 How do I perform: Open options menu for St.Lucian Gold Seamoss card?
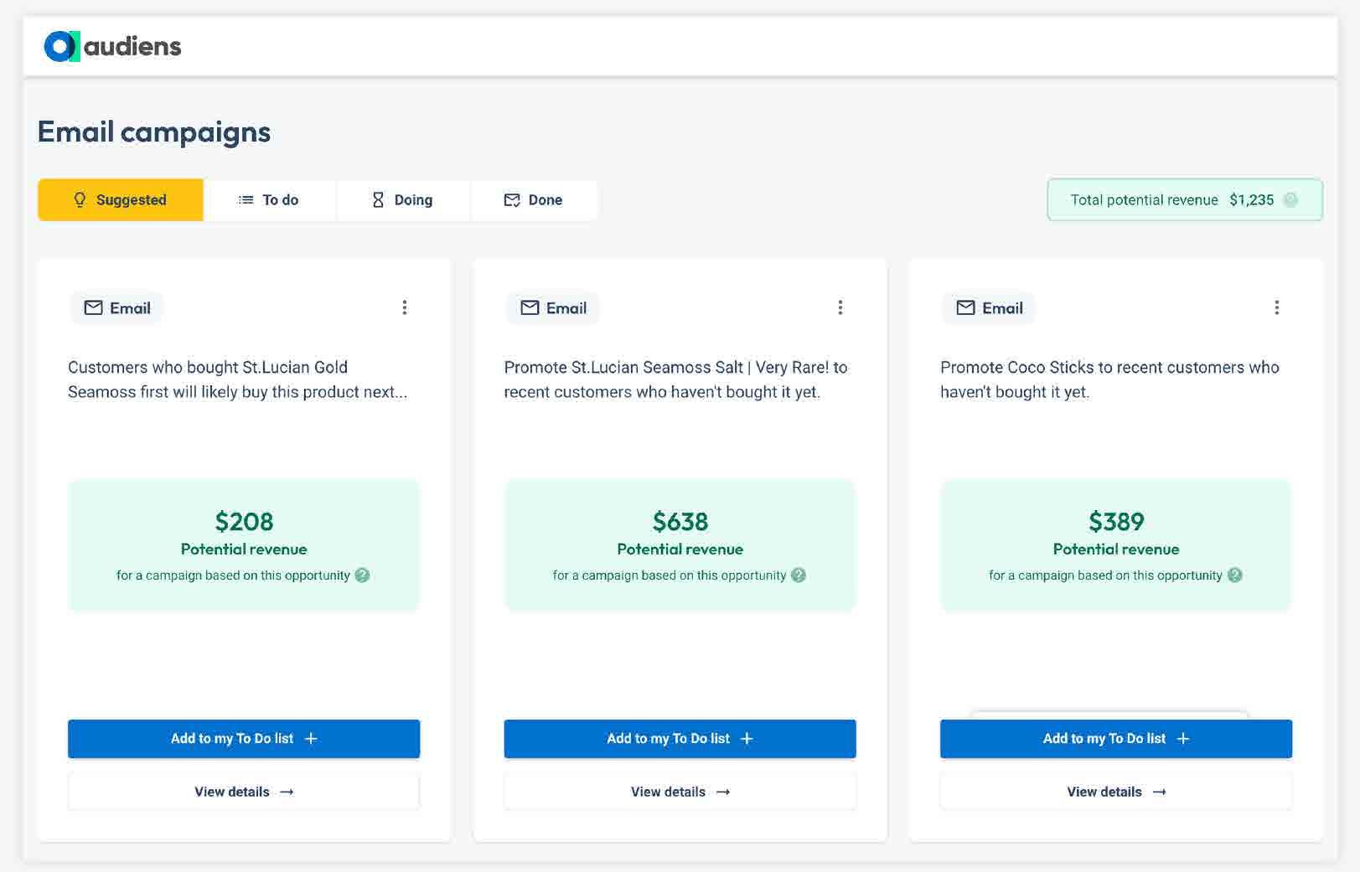pos(405,307)
